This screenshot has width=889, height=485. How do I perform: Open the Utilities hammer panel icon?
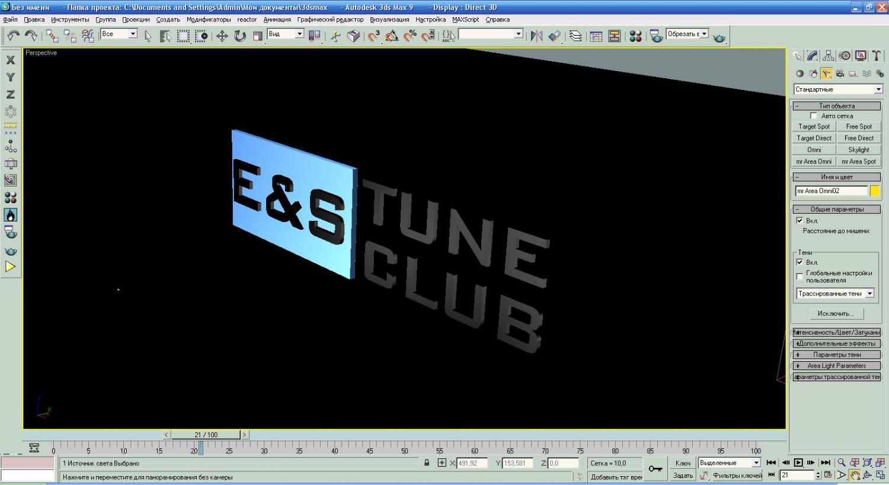point(877,56)
